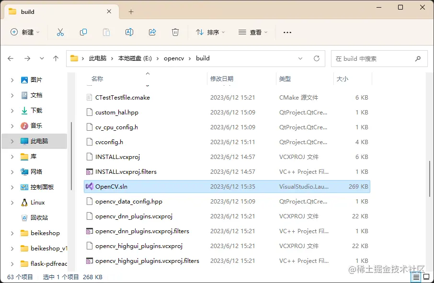The image size is (434, 283).
Task: Open beikeshop_v1 folder in sidebar
Action: pyautogui.click(x=44, y=249)
